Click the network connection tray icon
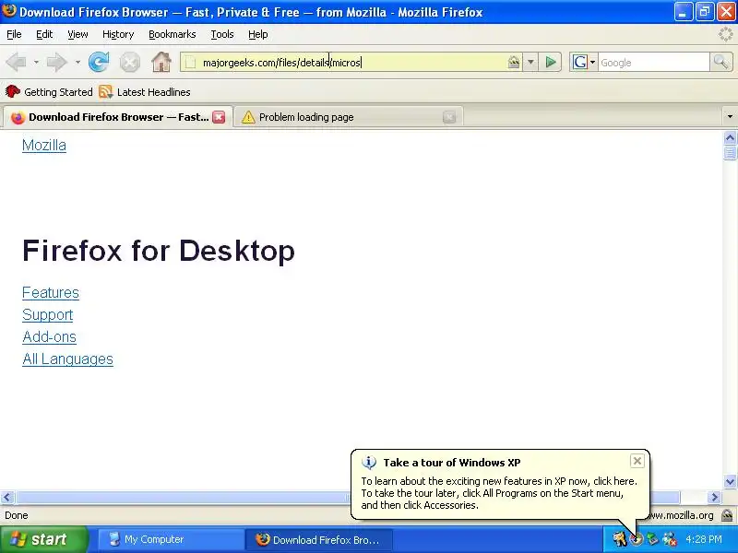Image resolution: width=738 pixels, height=553 pixels. coord(670,539)
